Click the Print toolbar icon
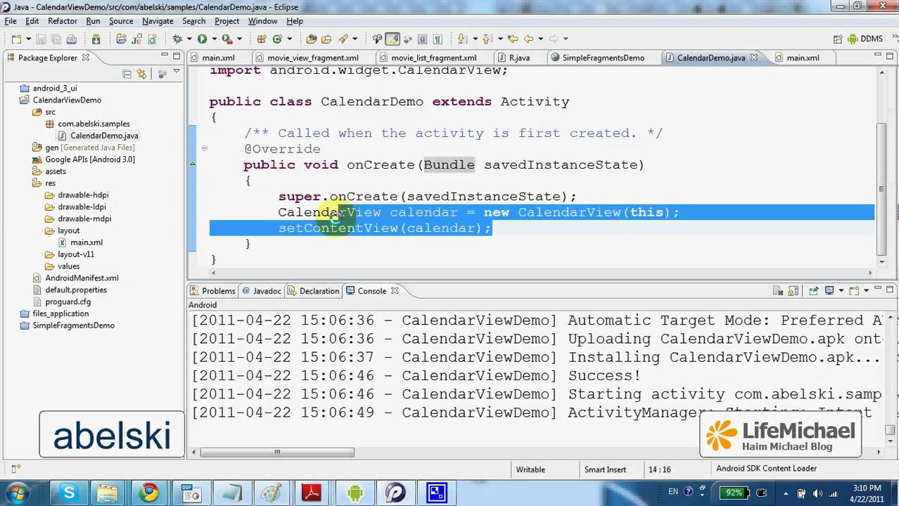The width and height of the screenshot is (899, 506). (x=72, y=39)
